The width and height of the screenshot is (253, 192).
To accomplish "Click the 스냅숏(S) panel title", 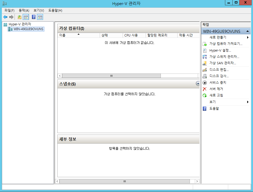I will [x=67, y=84].
